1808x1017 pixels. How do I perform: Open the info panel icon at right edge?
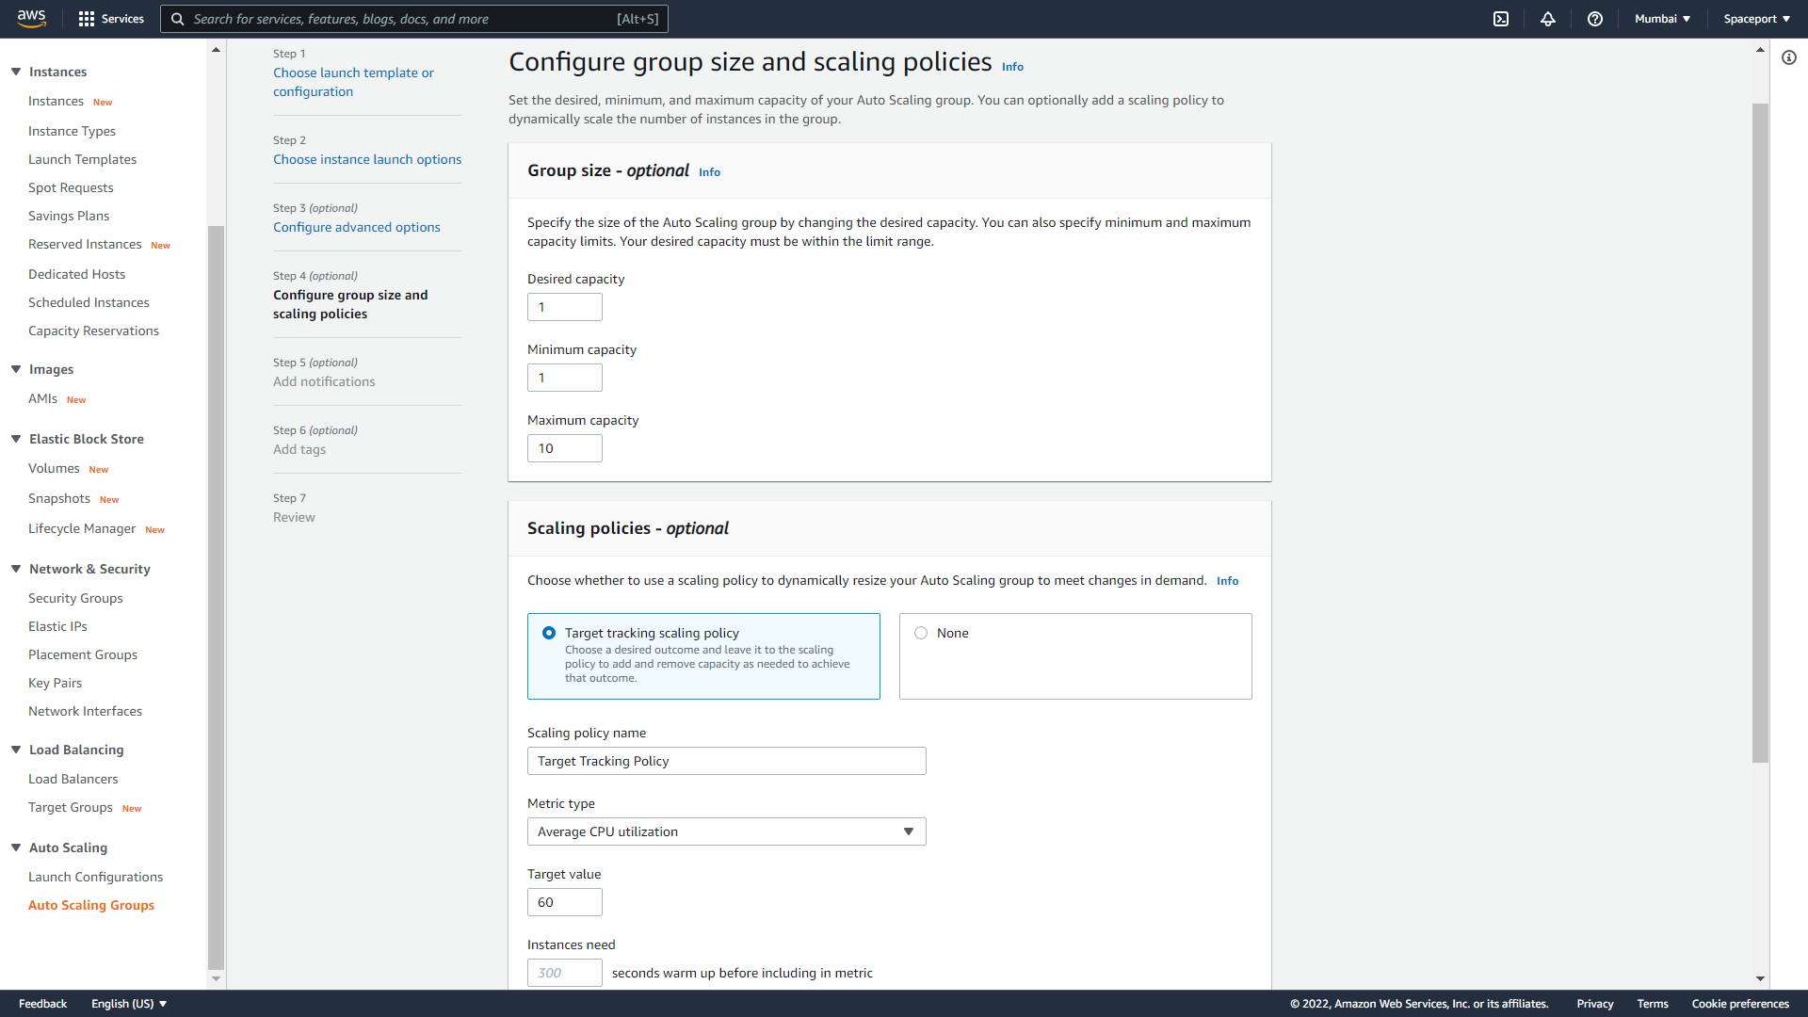point(1789,57)
